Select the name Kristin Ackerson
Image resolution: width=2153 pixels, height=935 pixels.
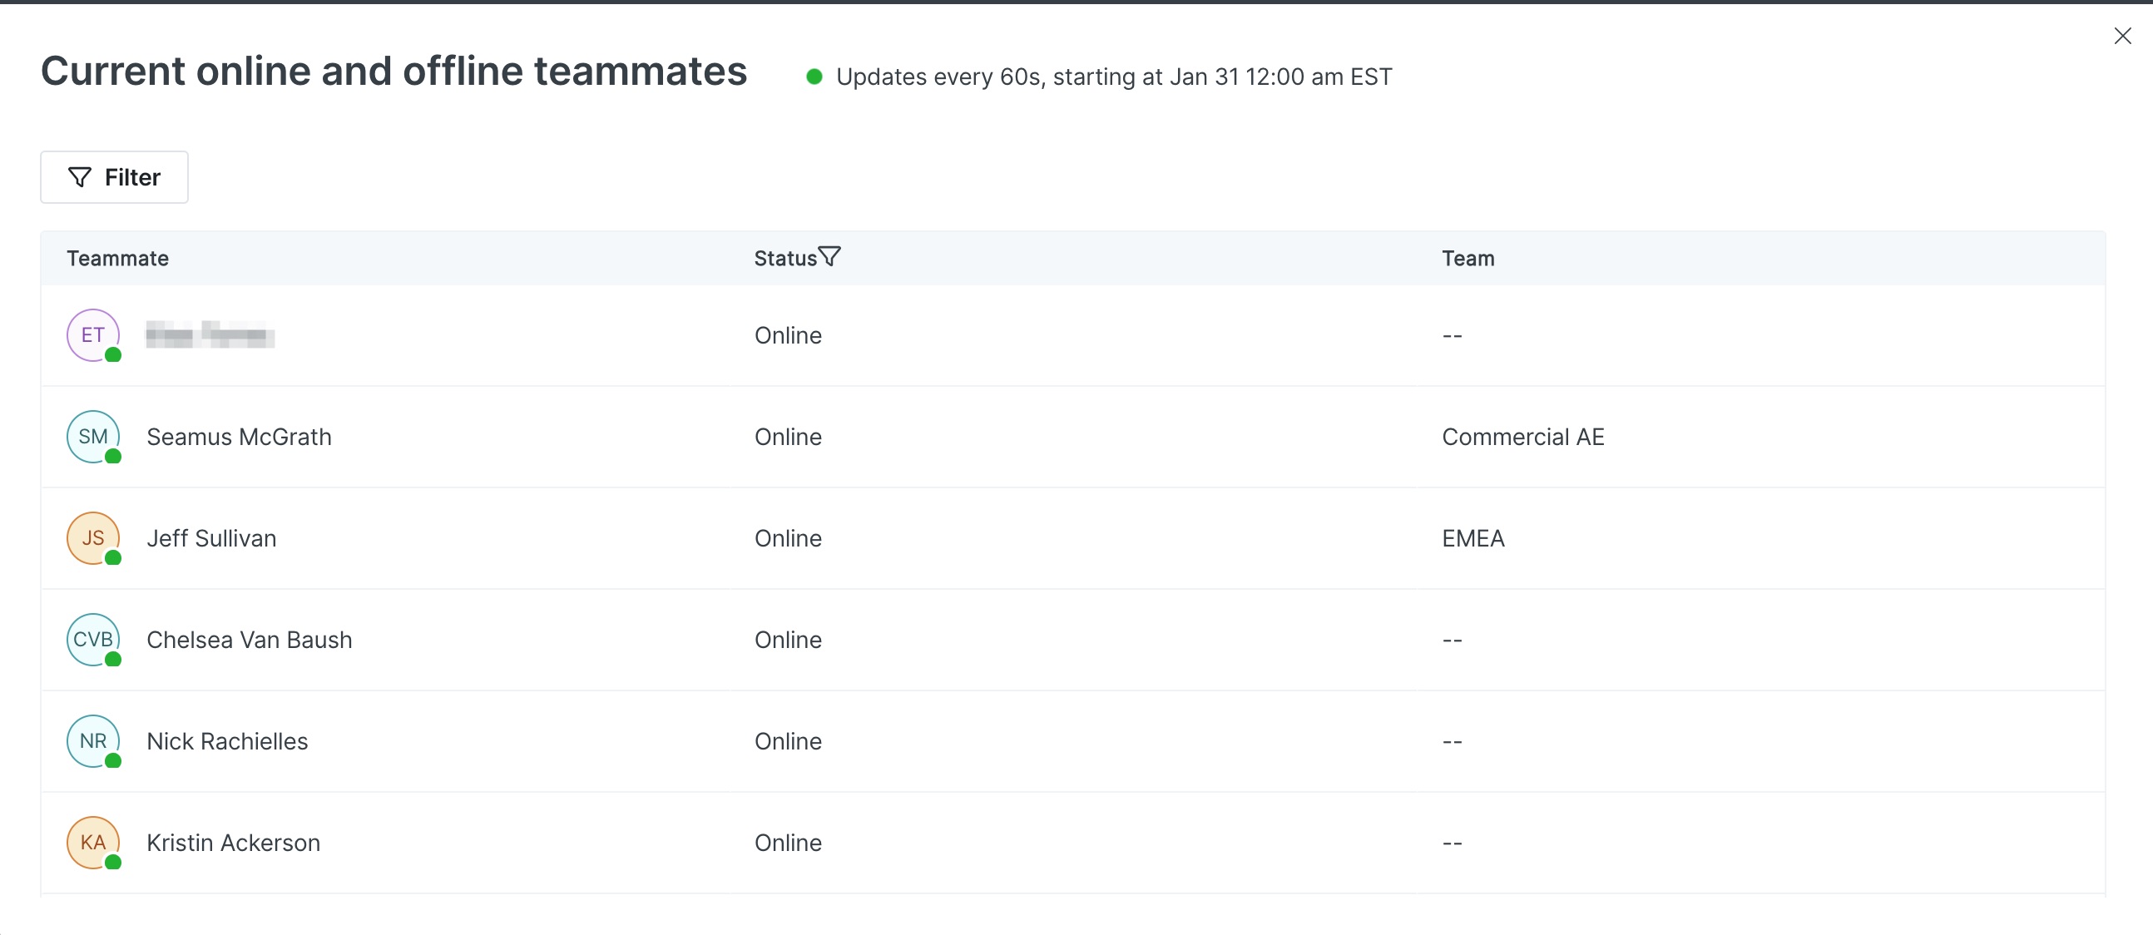coord(233,843)
